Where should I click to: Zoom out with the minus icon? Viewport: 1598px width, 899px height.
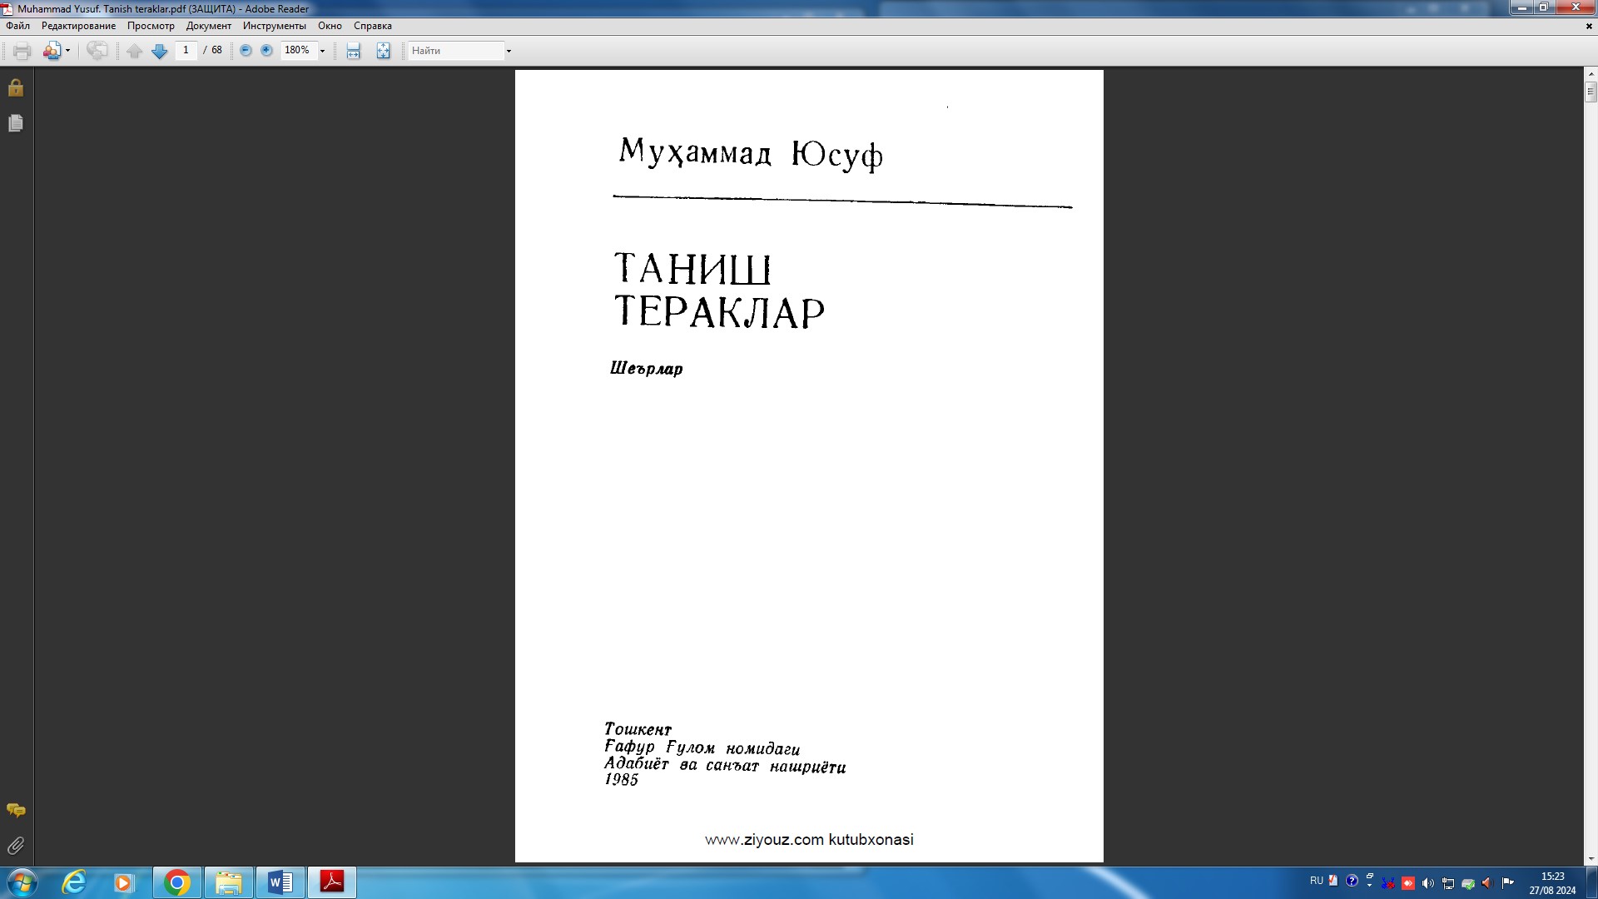pos(244,51)
